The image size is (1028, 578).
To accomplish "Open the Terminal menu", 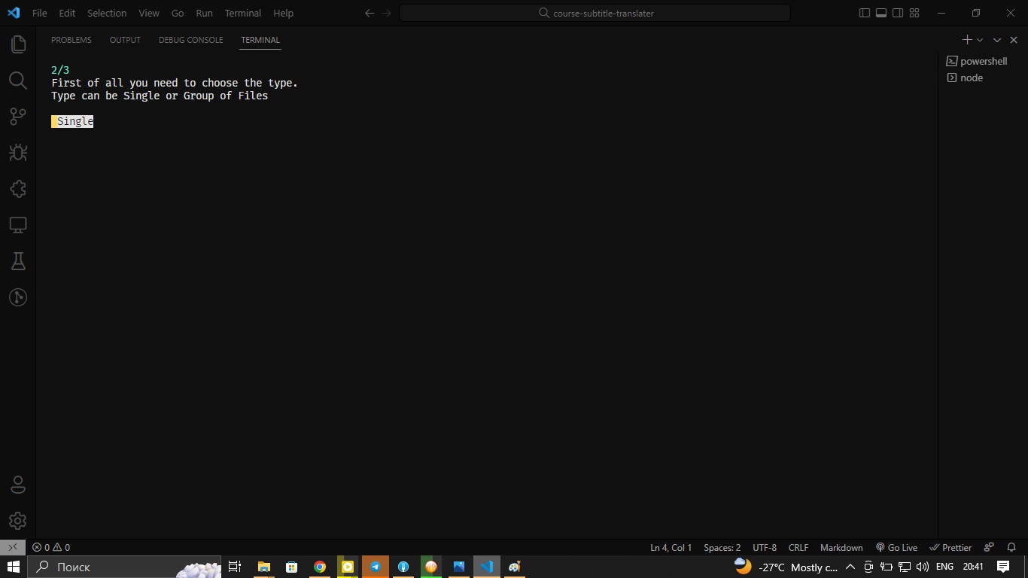I will click(242, 13).
